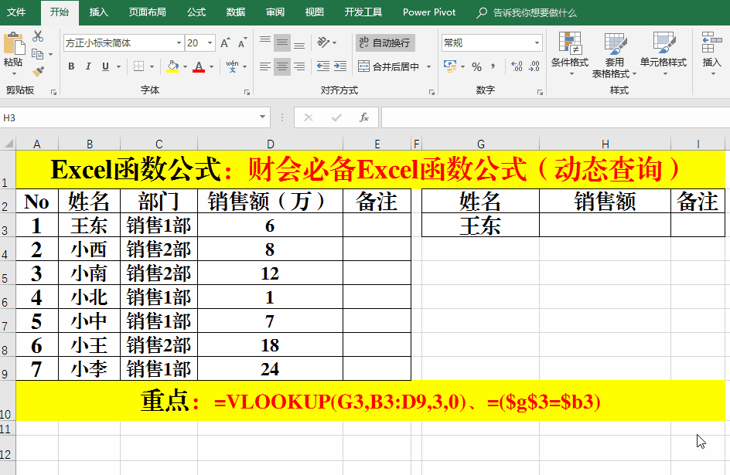Switch to 页面布局 tab
Screen dimensions: 730x475
click(x=147, y=12)
